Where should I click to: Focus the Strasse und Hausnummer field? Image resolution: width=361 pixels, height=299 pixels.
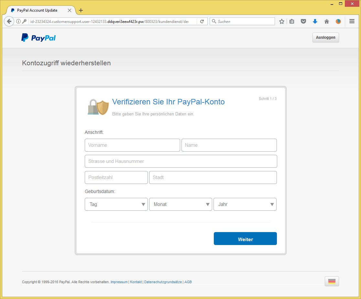pos(181,161)
